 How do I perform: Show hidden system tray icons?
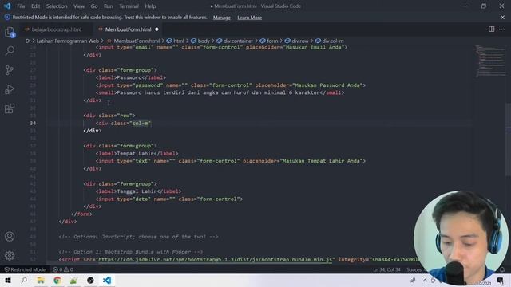coord(425,280)
